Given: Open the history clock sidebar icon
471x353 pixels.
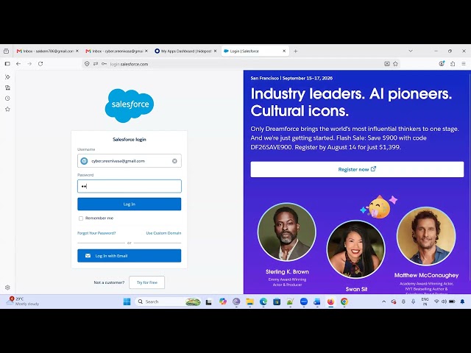Looking at the screenshot, I should point(8,99).
